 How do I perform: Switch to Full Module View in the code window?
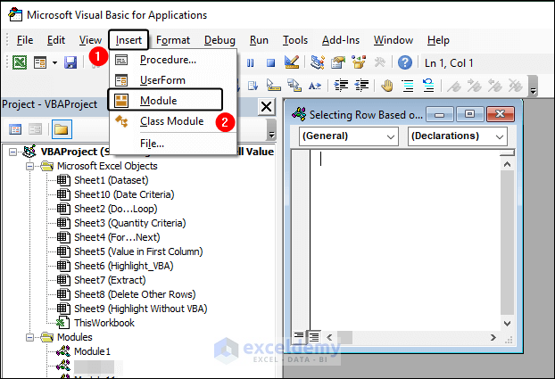(314, 336)
